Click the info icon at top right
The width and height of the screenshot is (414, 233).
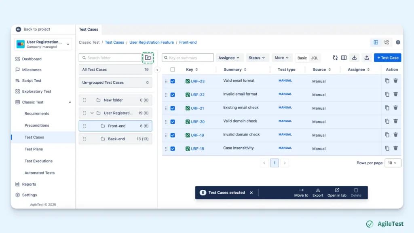point(398,42)
